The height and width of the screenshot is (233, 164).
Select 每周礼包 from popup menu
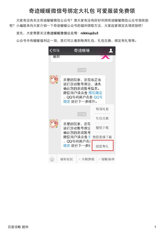pos(102,109)
